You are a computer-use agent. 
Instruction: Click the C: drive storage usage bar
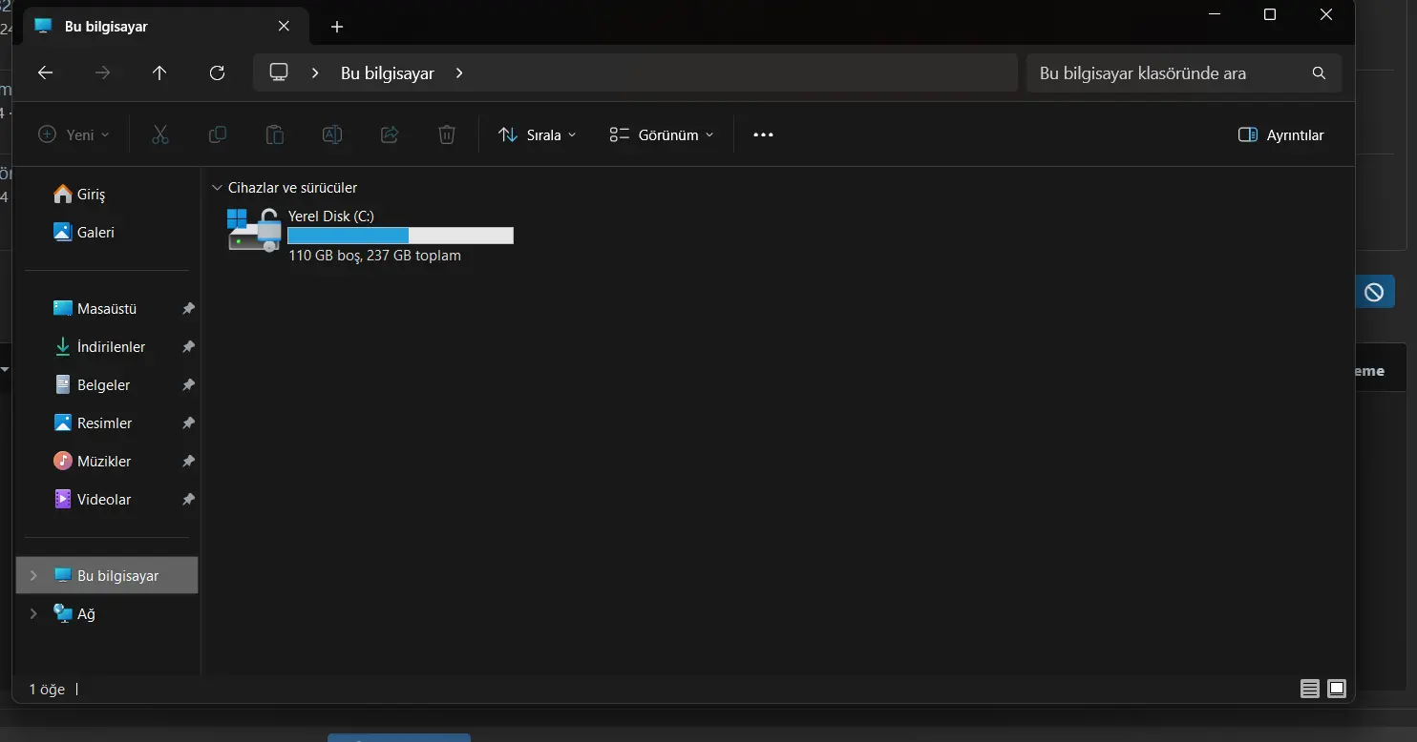click(401, 236)
